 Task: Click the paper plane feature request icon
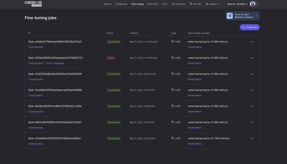tap(230, 16)
